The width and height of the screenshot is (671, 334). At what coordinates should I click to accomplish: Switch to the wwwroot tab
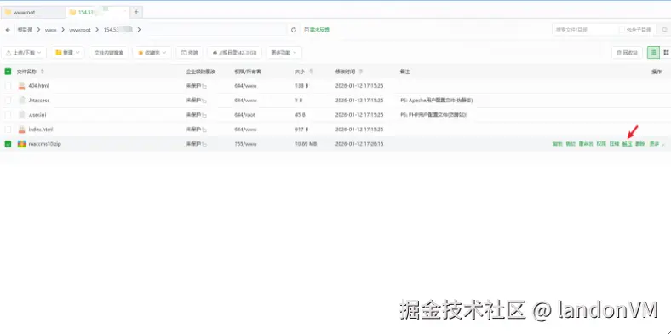pos(33,13)
